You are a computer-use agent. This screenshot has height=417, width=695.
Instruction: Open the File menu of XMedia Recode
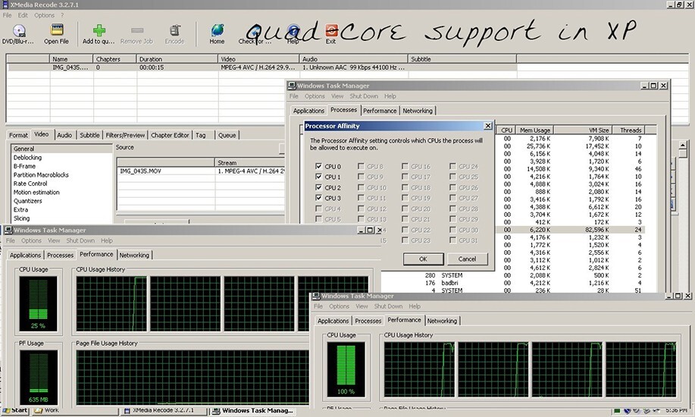[x=7, y=15]
